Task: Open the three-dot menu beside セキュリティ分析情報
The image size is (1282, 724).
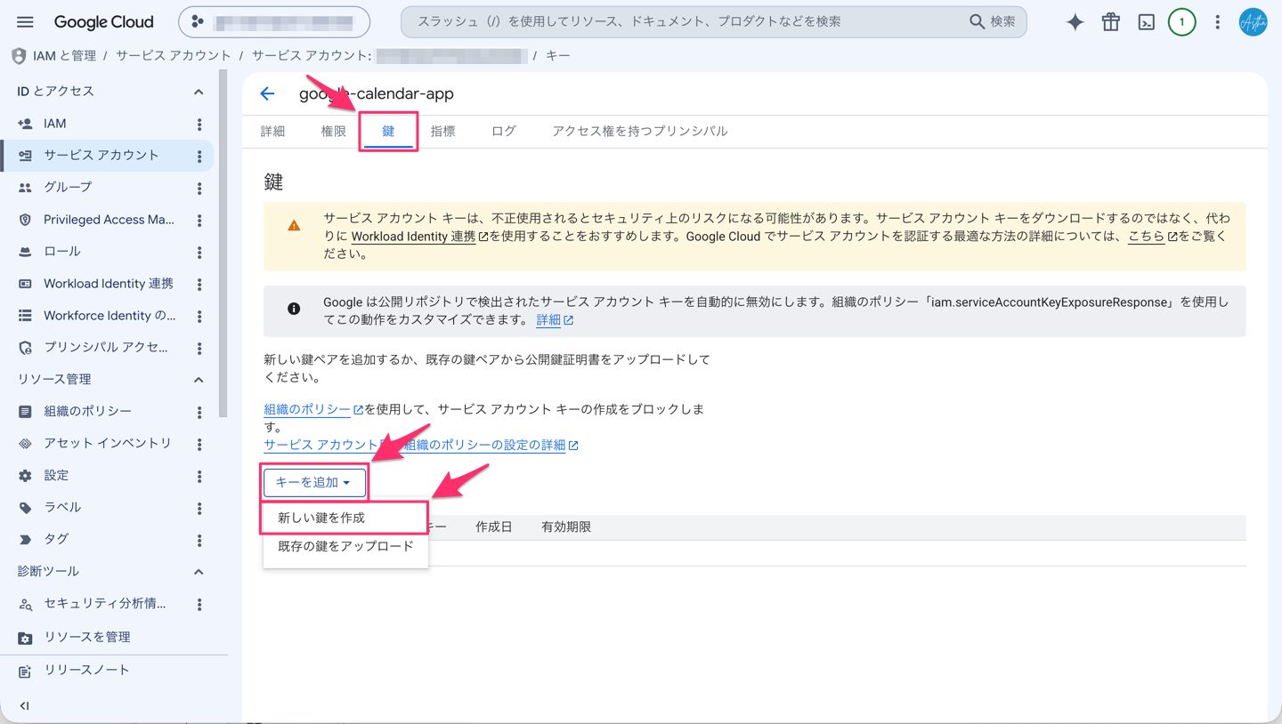Action: tap(199, 604)
